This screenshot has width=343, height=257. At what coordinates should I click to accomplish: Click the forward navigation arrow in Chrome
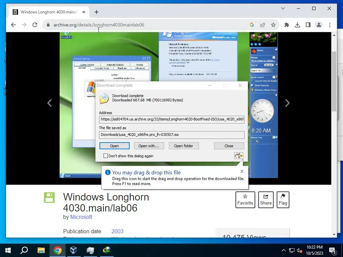[24, 25]
